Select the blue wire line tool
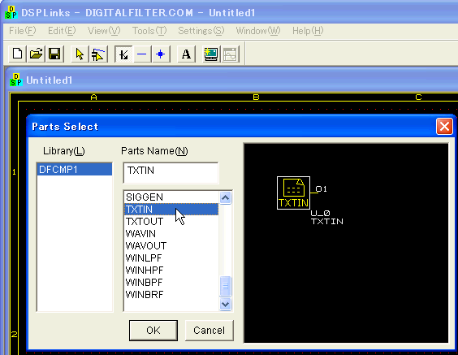Screen dimensions: 458x355 pos(142,54)
